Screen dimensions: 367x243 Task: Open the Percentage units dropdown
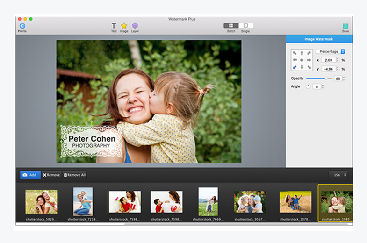(330, 51)
